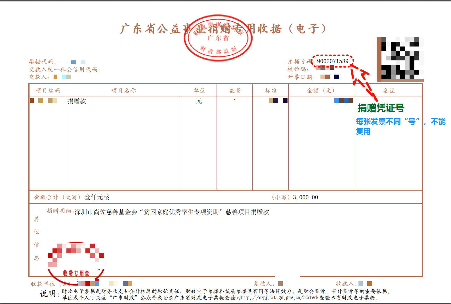Click the green 捐赠凭证号 annotation text
451x304 pixels.
[x=381, y=108]
